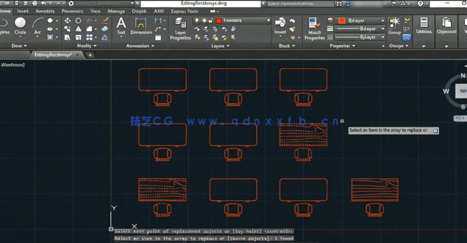Screen dimensions: 467x243
Task: Toggle freeze sun icon on current layer
Action: pyautogui.click(x=204, y=21)
